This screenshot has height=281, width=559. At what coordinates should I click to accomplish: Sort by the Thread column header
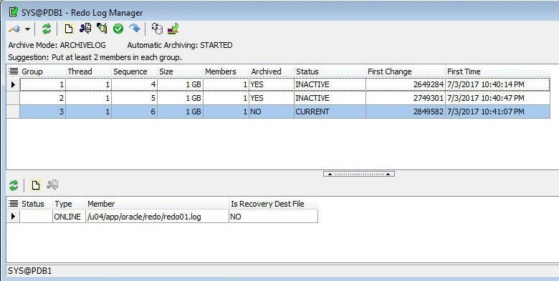[89, 72]
